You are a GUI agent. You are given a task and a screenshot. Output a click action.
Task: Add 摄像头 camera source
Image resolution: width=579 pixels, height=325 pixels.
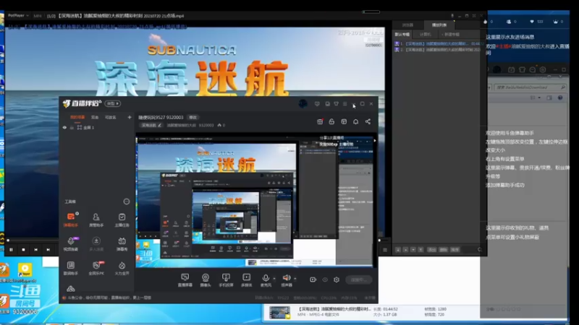pos(206,279)
